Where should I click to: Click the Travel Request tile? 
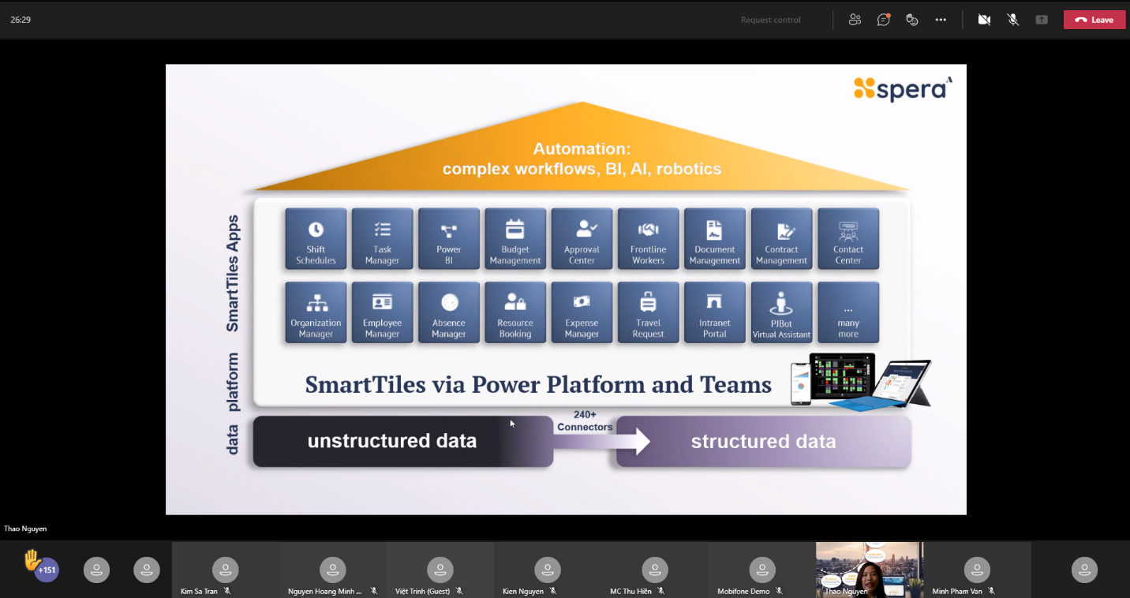(x=649, y=312)
